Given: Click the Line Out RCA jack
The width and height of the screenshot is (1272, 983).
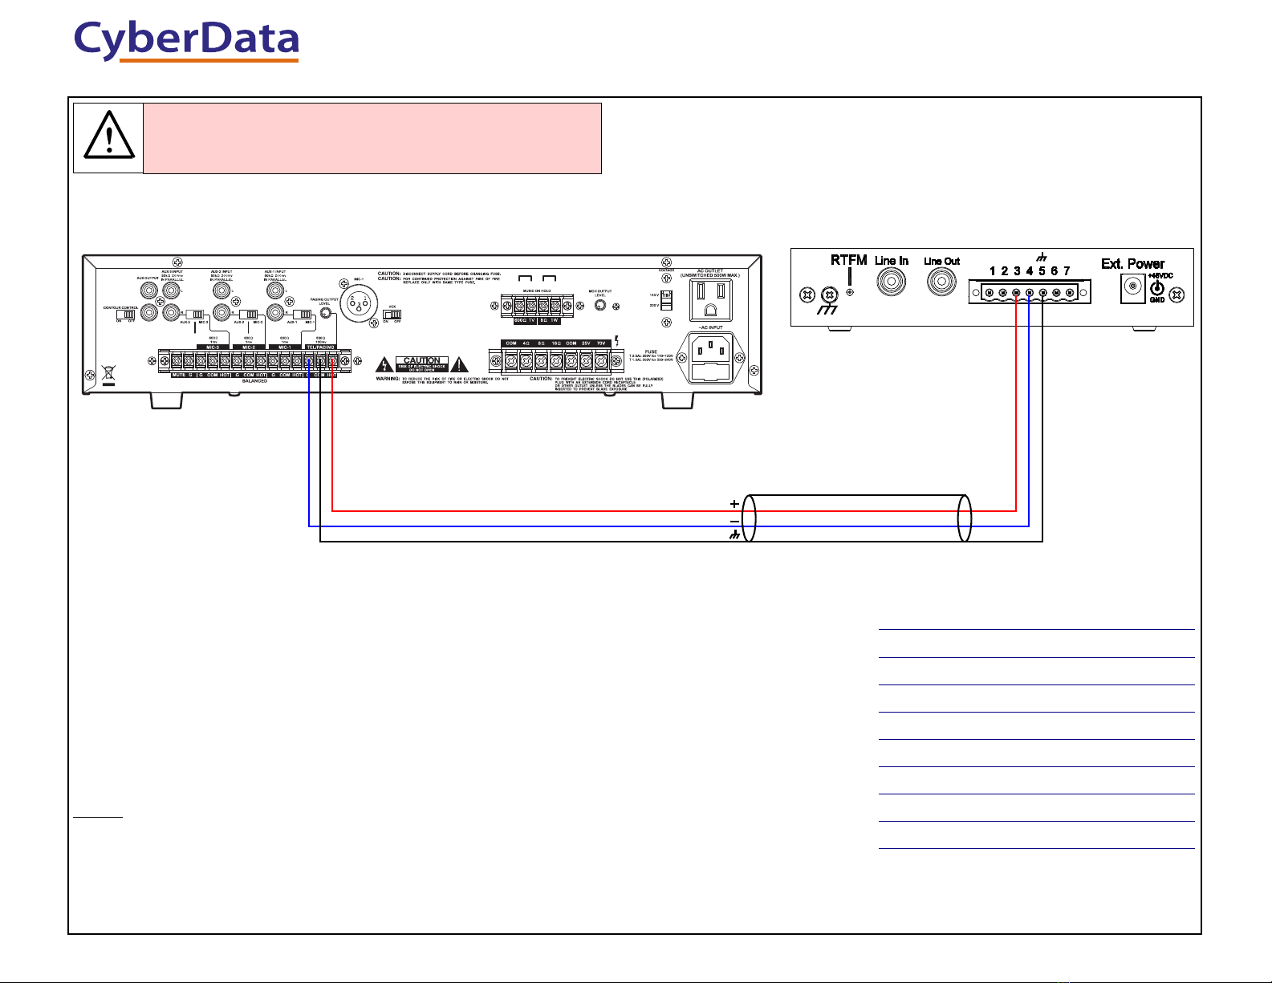Looking at the screenshot, I should [x=941, y=282].
